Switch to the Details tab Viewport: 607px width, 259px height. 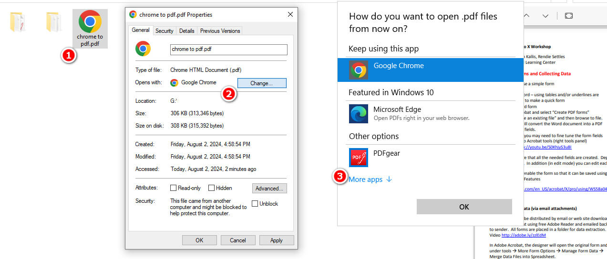tap(186, 31)
